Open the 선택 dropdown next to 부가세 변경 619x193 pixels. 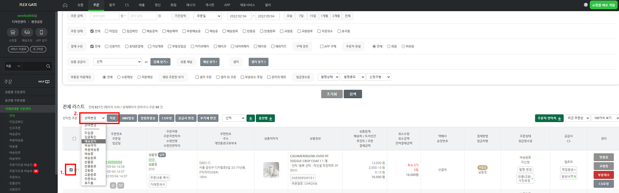(233, 118)
